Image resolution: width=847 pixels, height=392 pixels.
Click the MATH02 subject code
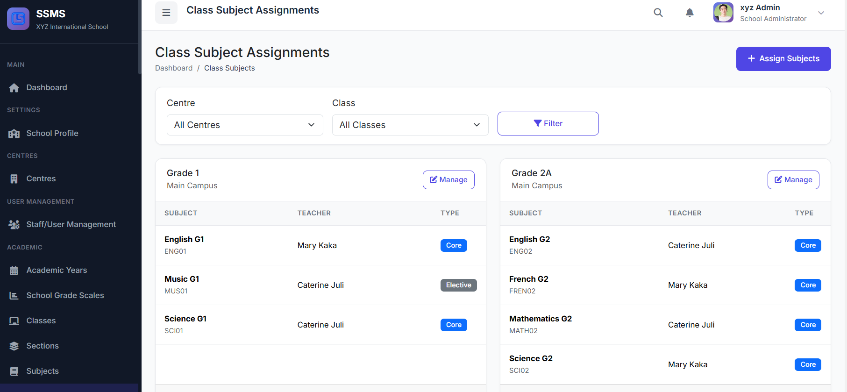(x=523, y=331)
